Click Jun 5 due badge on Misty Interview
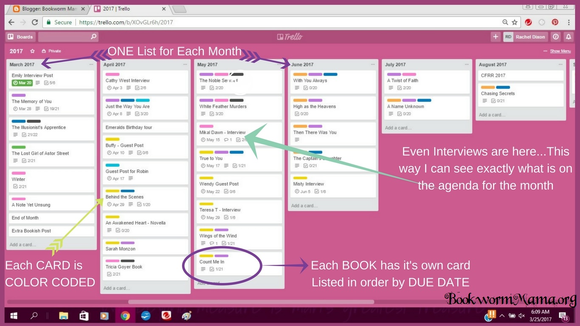 (303, 191)
